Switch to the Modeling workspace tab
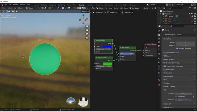The height and width of the screenshot is (111, 197). pos(44,5)
